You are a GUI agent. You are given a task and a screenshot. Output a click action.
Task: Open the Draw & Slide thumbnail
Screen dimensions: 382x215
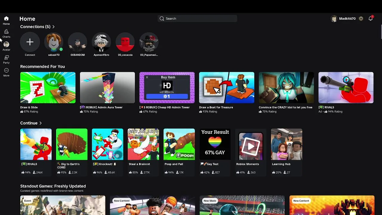pos(48,87)
